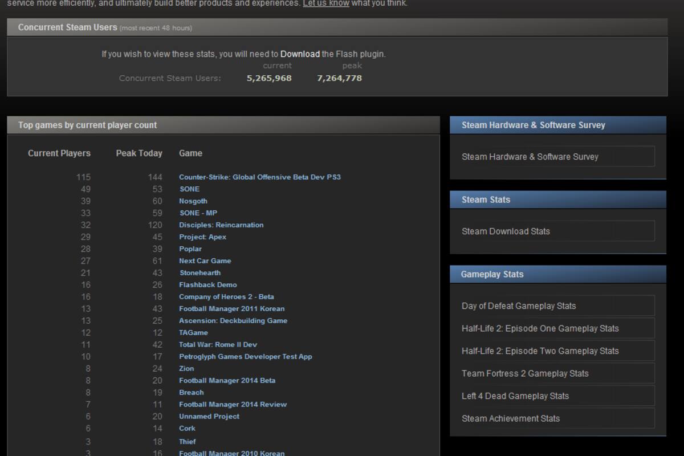Click the current users value 5,265,968
The image size is (684, 456).
(269, 78)
